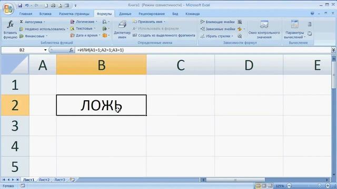Open sheet tab Лист3
Viewport: 337px width, 189px height.
pyautogui.click(x=60, y=180)
